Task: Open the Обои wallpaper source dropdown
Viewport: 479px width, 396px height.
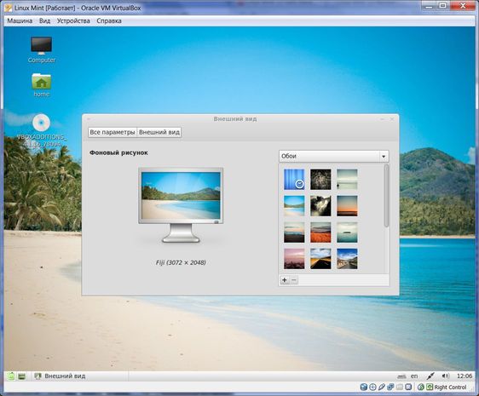Action: (x=334, y=156)
